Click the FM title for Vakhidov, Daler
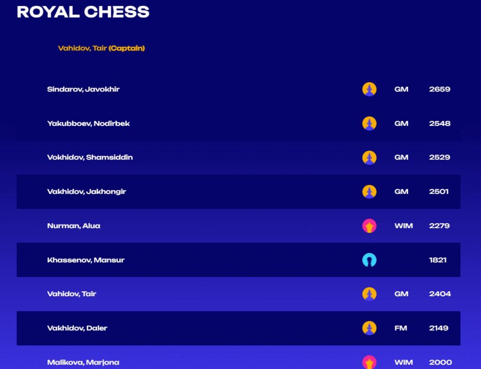The width and height of the screenshot is (481, 369). tap(401, 328)
